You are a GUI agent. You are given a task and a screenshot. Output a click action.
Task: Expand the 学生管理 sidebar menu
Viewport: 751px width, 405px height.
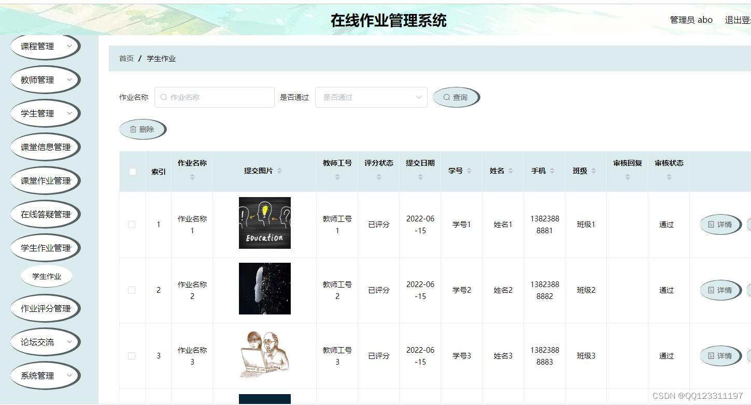(45, 114)
